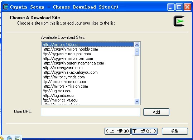Viewport: 193px width, 140px height.
Task: Close the Cygwin Setup window
Action: 188,7
